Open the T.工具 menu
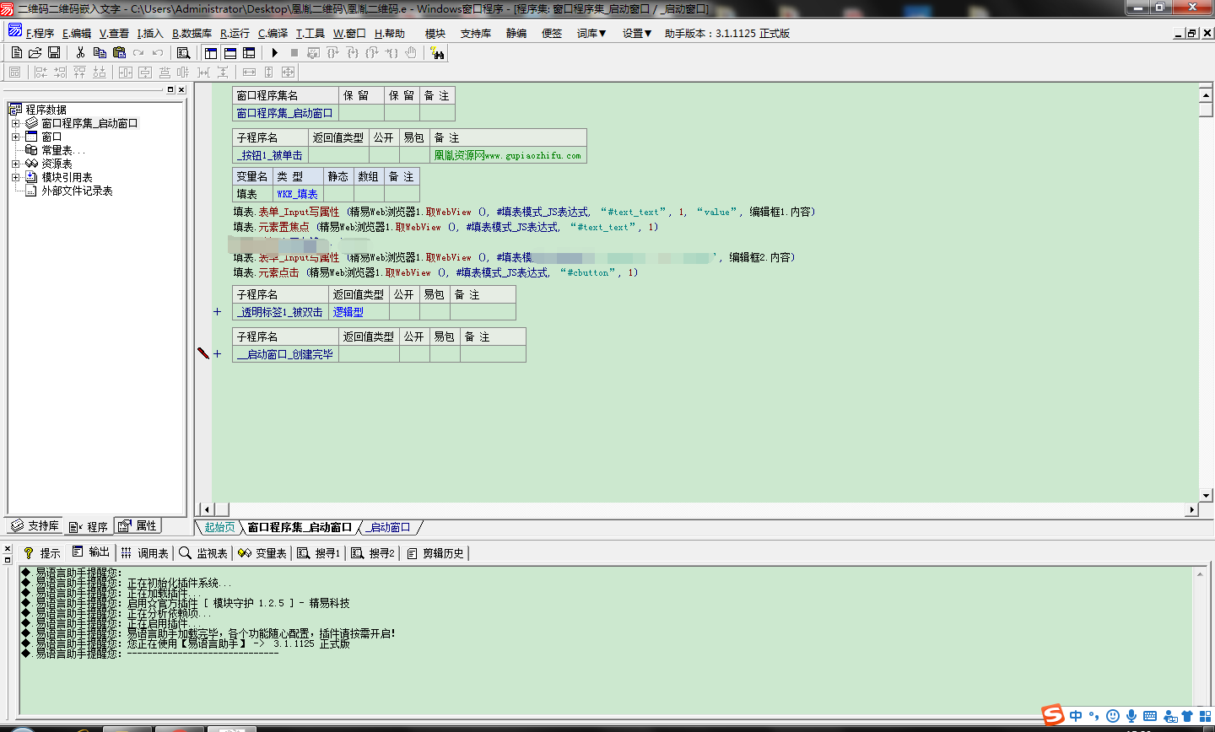The height and width of the screenshot is (732, 1215). [x=310, y=33]
